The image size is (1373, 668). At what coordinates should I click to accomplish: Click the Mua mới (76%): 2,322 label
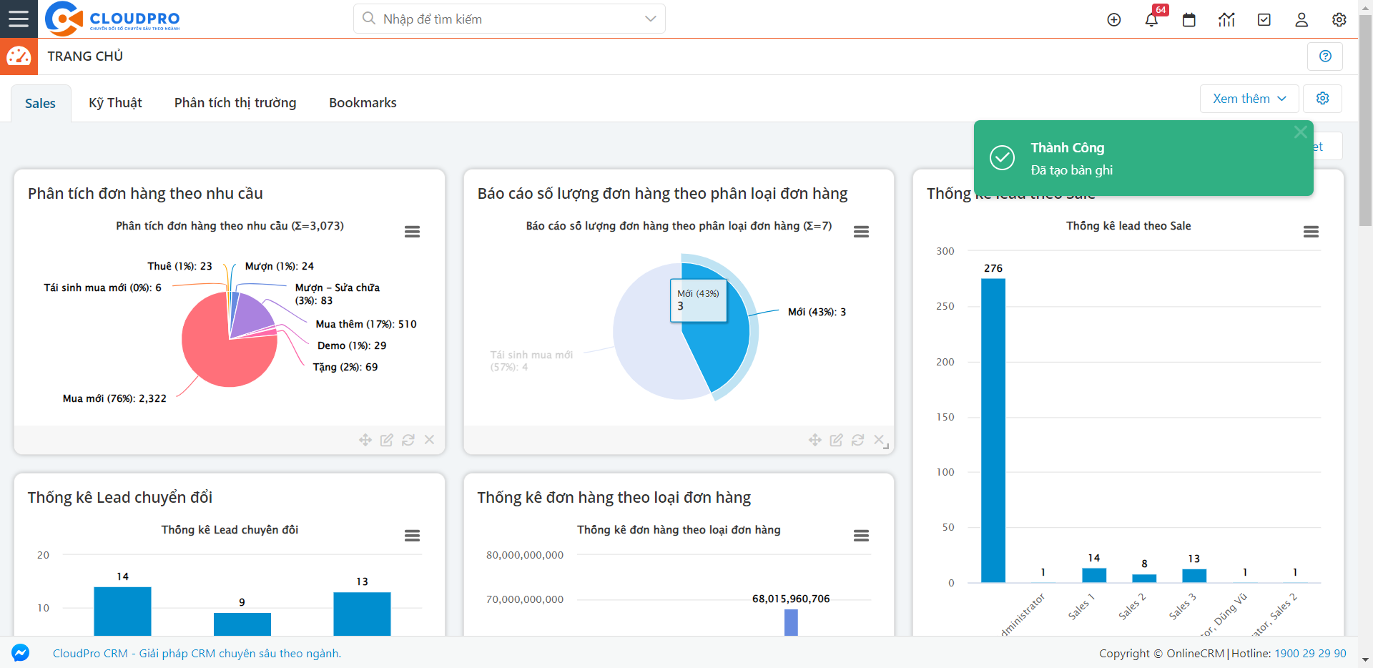(114, 398)
